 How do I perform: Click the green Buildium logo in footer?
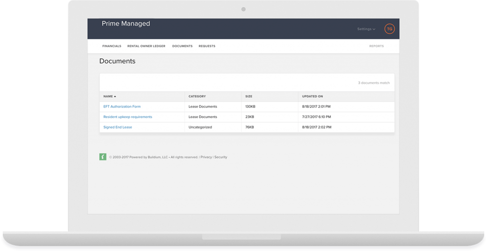click(103, 157)
